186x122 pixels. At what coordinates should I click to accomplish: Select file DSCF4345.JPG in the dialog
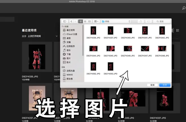(x=110, y=50)
